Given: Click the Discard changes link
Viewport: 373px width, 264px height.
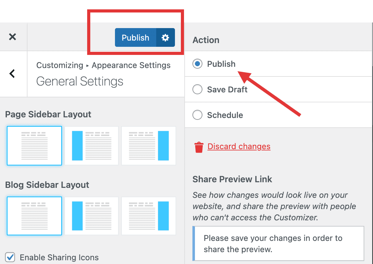Looking at the screenshot, I should pos(239,146).
